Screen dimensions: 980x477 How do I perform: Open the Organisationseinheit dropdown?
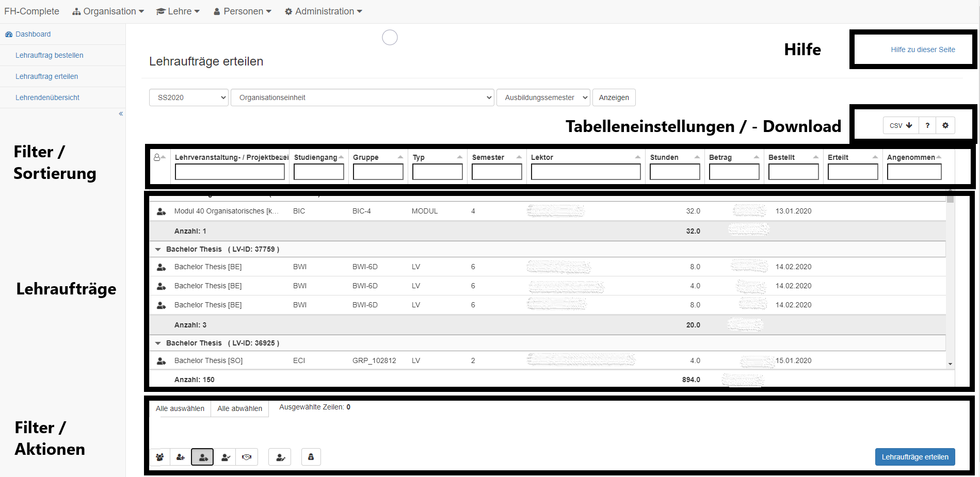pos(362,97)
